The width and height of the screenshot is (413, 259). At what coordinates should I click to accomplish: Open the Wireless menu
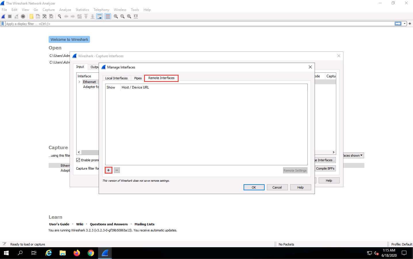pyautogui.click(x=120, y=10)
